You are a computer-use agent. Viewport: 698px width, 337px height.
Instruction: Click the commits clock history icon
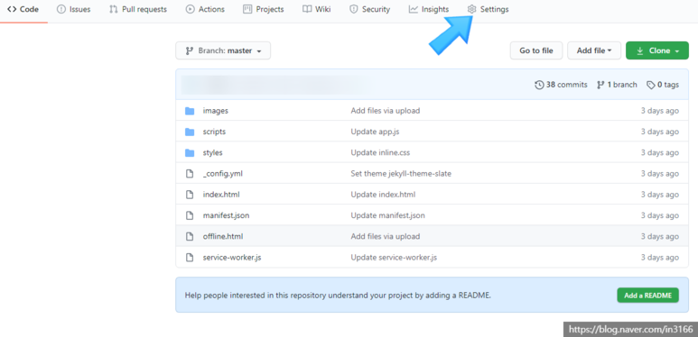(539, 85)
